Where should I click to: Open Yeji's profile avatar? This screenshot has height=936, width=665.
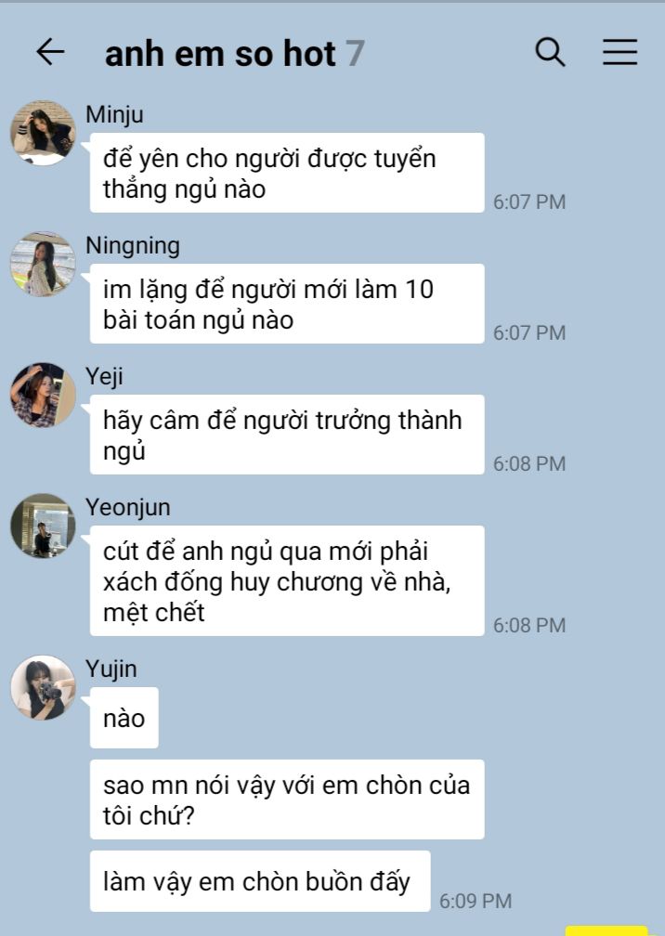pyautogui.click(x=43, y=395)
